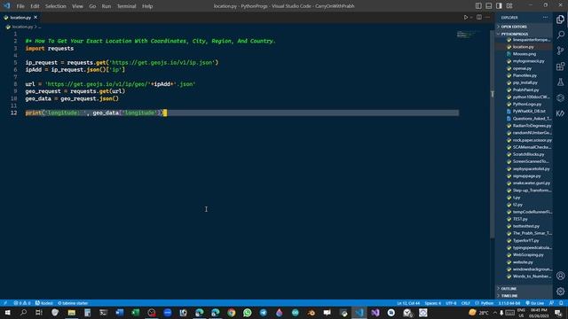Open WhatsApp from the taskbar
The width and height of the screenshot is (568, 319).
click(x=248, y=313)
